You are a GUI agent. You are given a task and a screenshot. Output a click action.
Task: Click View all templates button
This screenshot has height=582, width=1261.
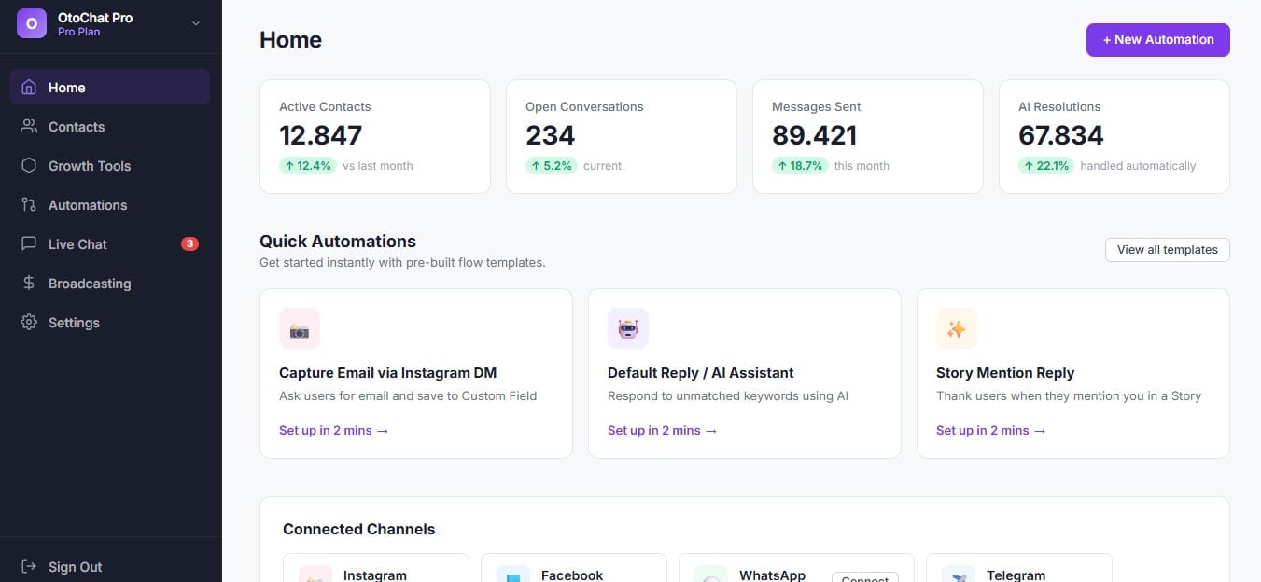pos(1167,249)
